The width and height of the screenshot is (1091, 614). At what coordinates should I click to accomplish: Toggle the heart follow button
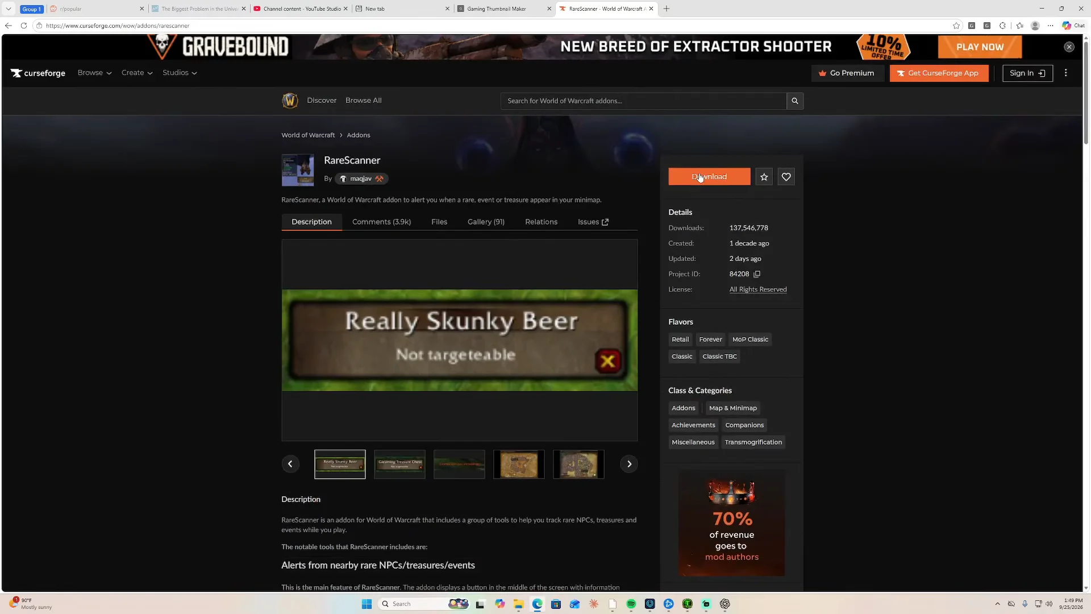[786, 177]
